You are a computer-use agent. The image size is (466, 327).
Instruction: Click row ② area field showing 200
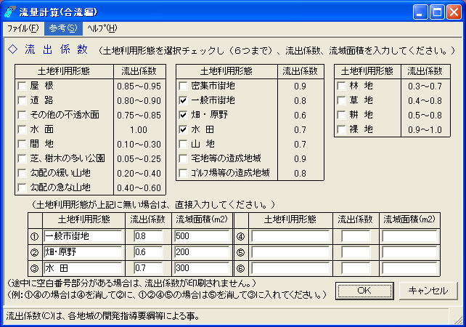click(x=202, y=251)
